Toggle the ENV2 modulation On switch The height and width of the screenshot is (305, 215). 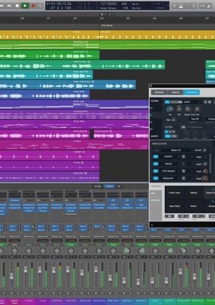click(x=156, y=157)
